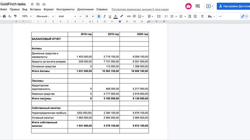Apply a bulleted list
This screenshot has height=140, width=250.
172,16
